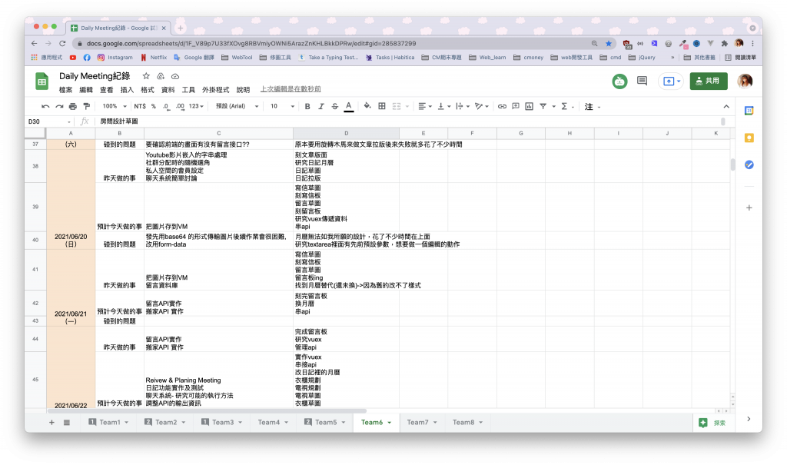Screen dimensions: 787x465
Task: Print the spreadsheet with printer icon
Action: (73, 107)
